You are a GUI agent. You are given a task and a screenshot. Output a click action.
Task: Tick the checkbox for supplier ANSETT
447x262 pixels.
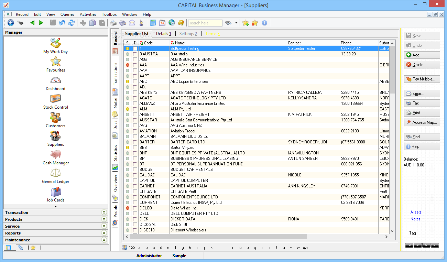tap(134, 114)
